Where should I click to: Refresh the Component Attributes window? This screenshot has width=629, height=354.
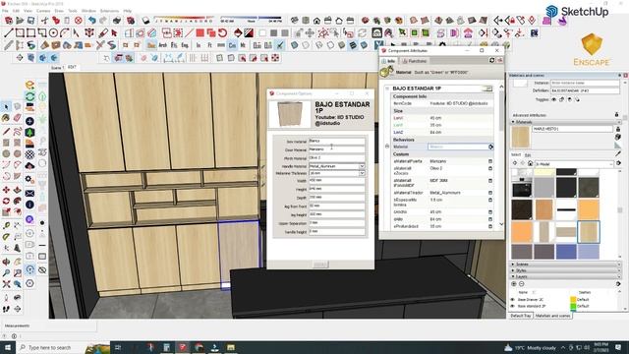coord(491,60)
